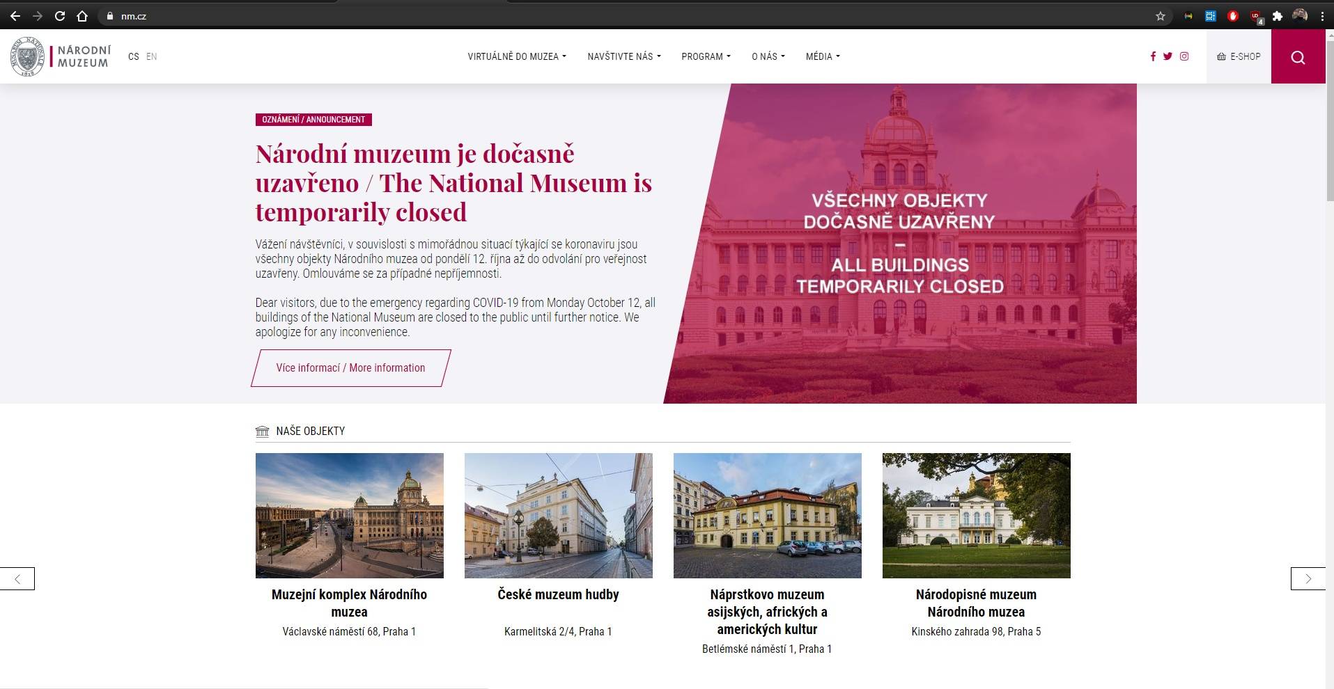Switch site language to EN
The height and width of the screenshot is (689, 1334).
pos(151,56)
